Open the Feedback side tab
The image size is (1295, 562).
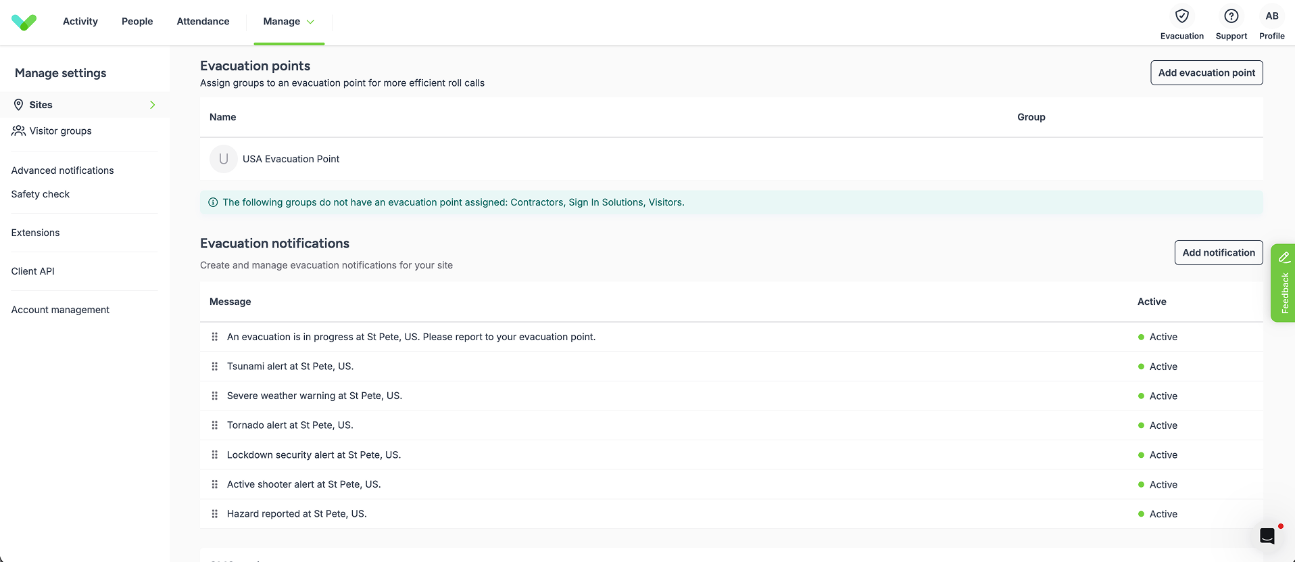point(1283,283)
